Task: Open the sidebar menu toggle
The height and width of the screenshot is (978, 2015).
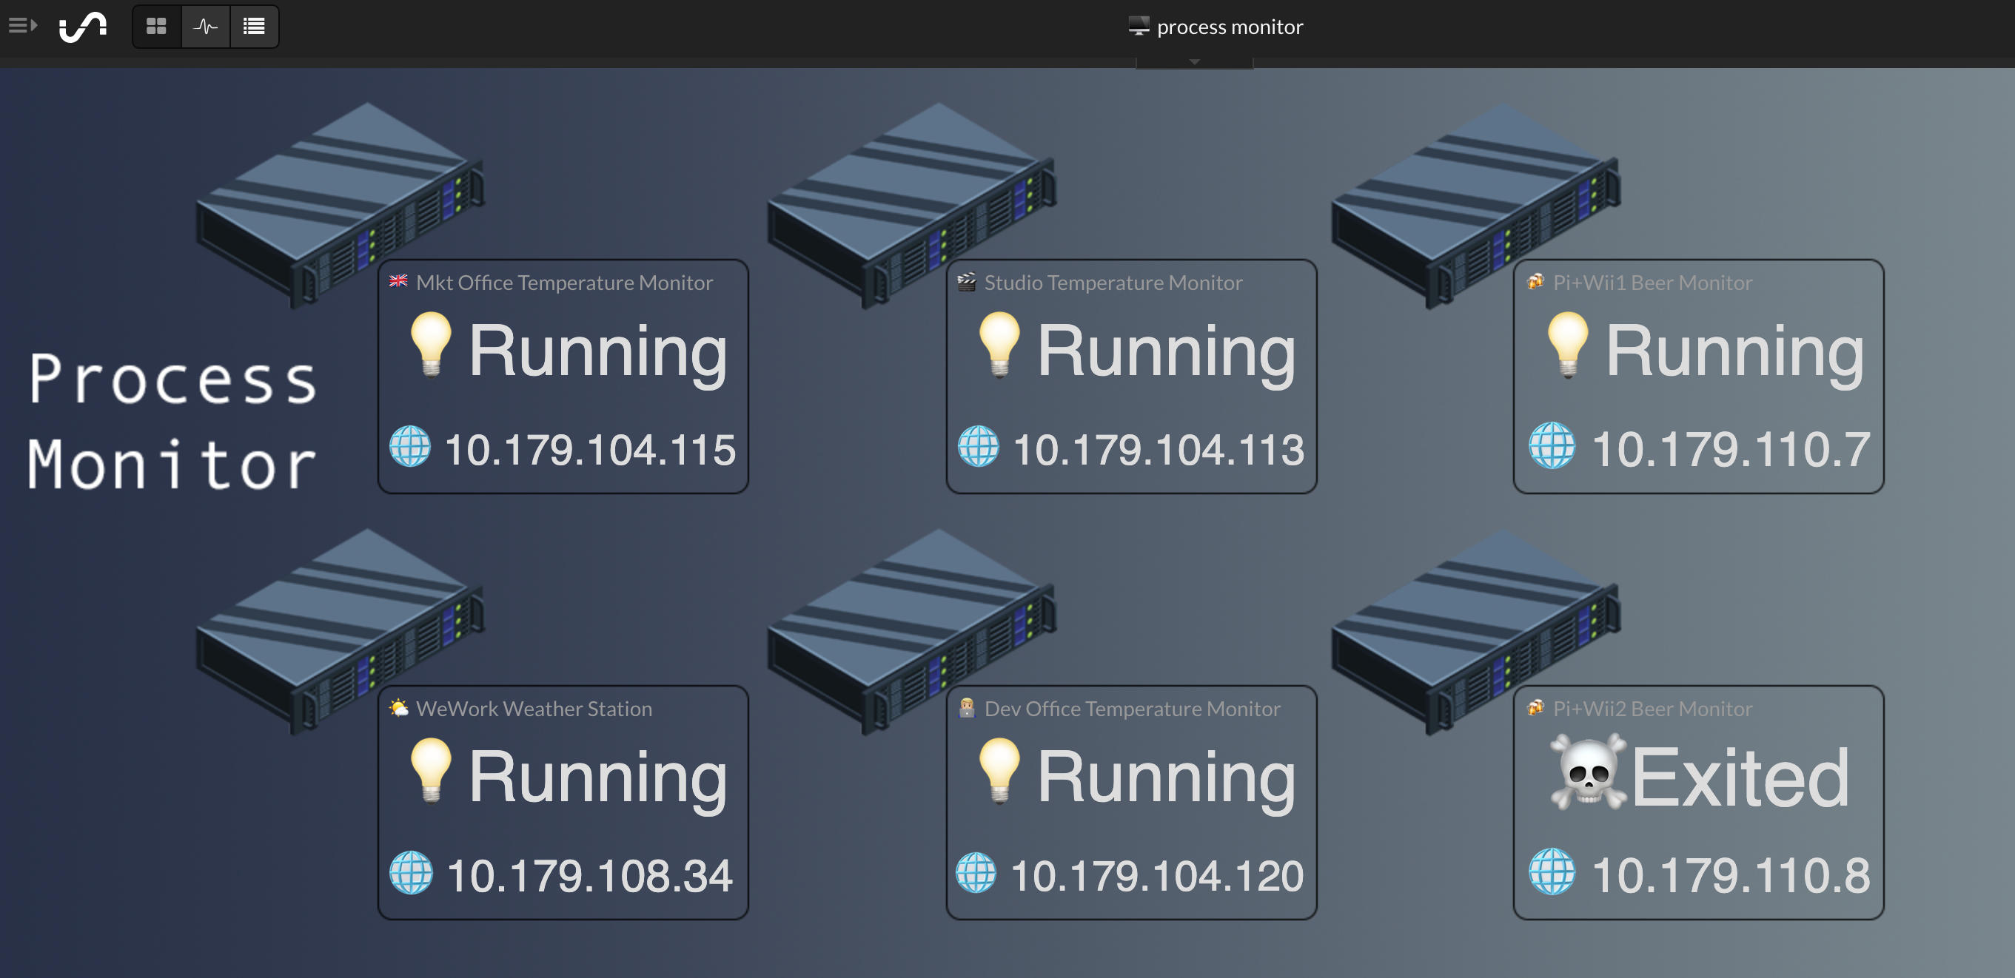Action: (x=23, y=26)
